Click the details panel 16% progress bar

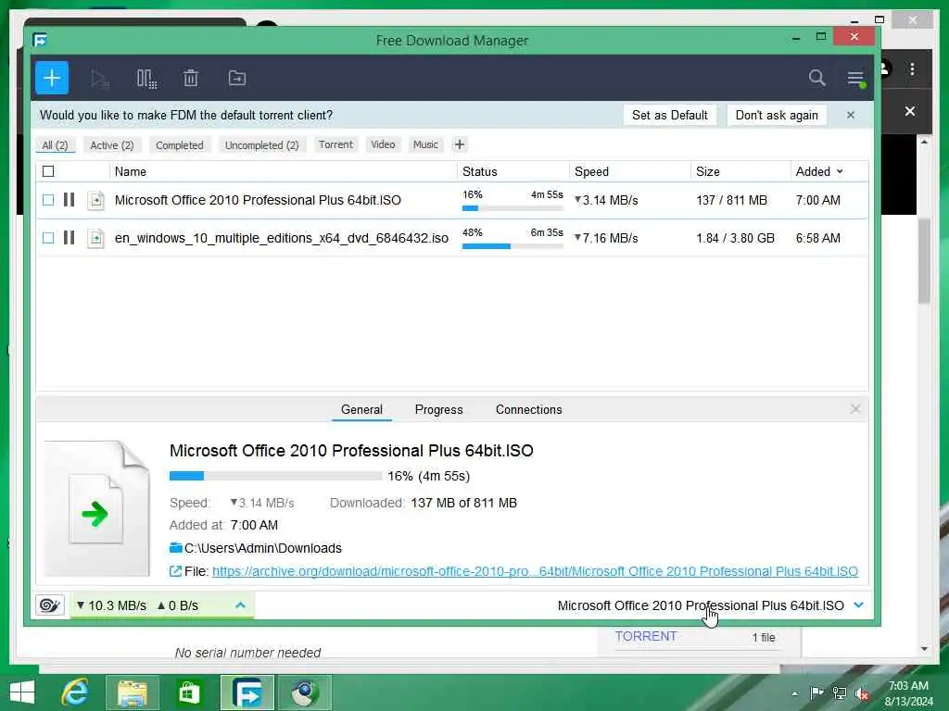[x=276, y=476]
